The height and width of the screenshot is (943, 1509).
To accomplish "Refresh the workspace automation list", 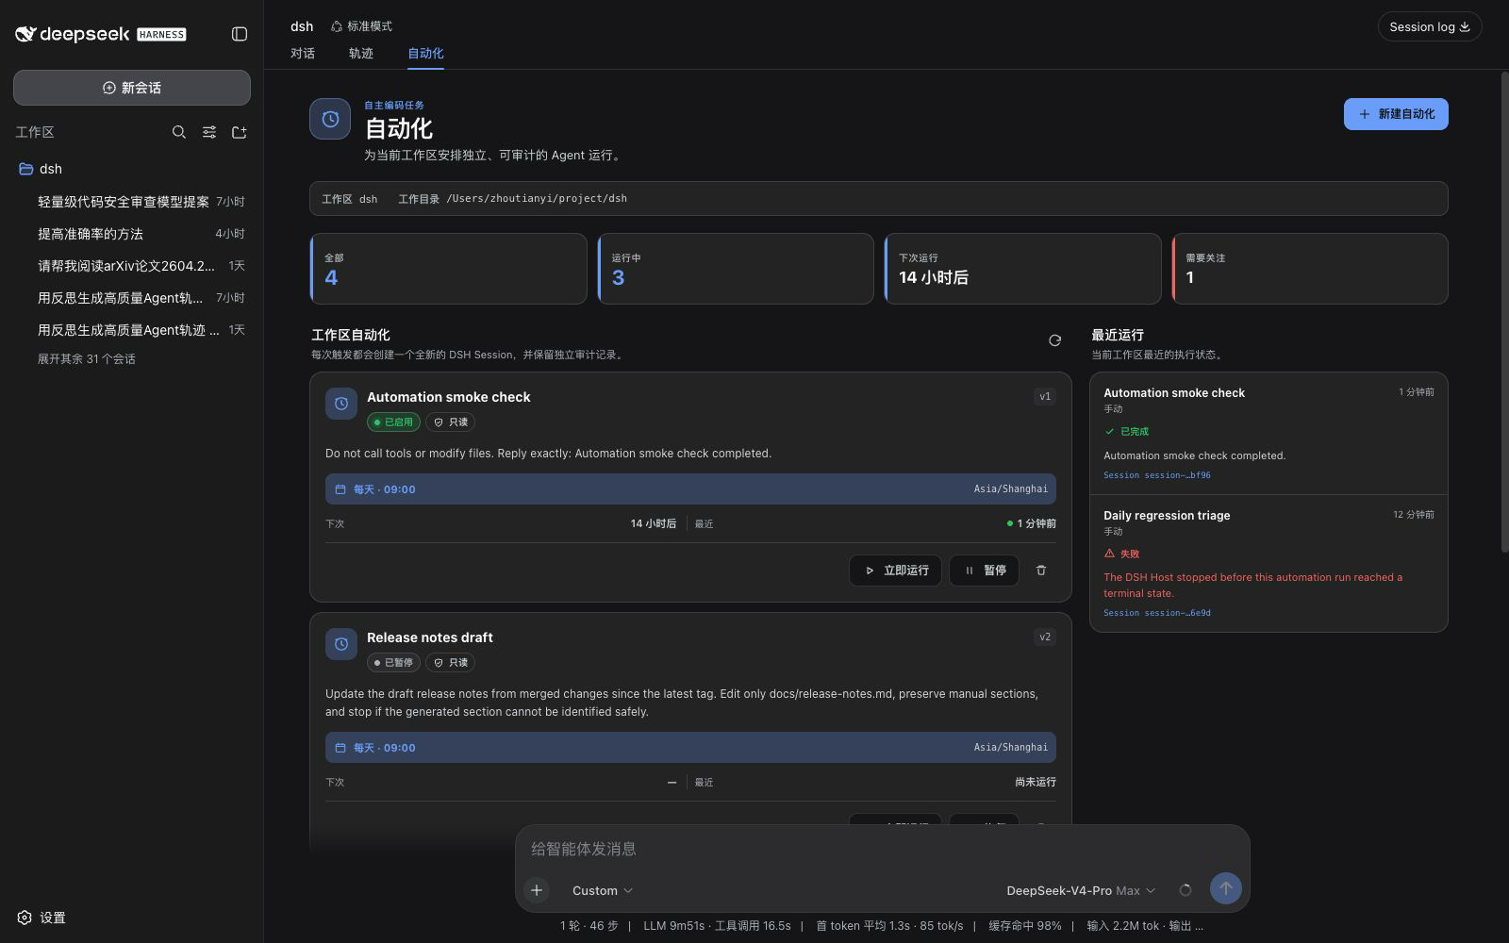I will click(x=1054, y=340).
